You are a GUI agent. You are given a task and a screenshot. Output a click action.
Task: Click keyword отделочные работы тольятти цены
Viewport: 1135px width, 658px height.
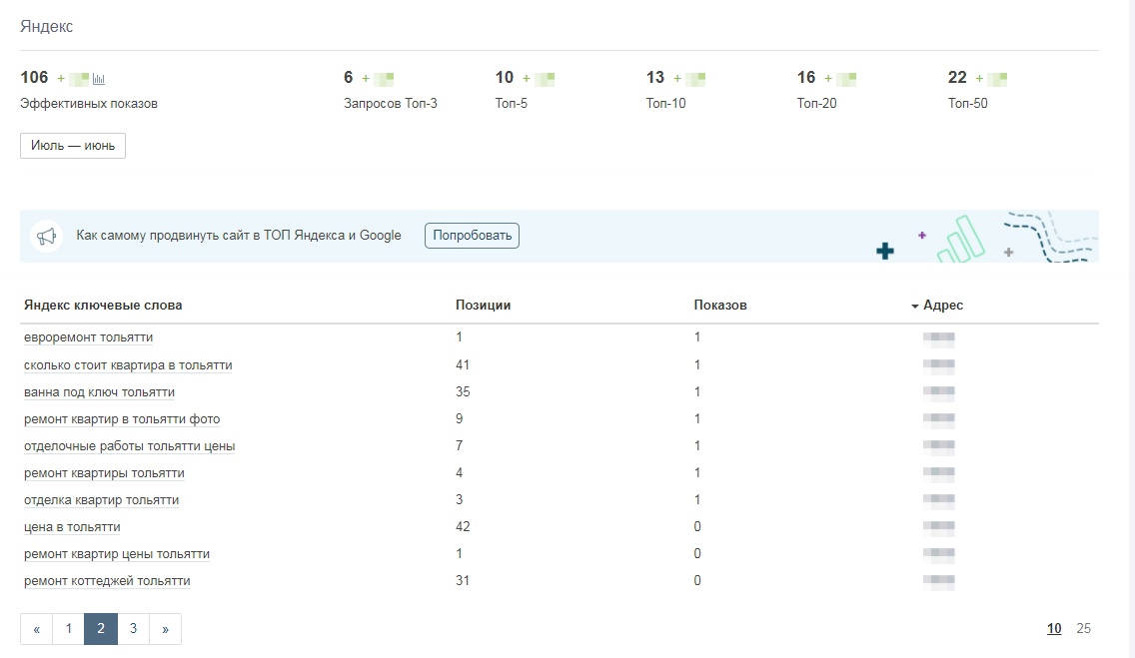click(x=130, y=446)
